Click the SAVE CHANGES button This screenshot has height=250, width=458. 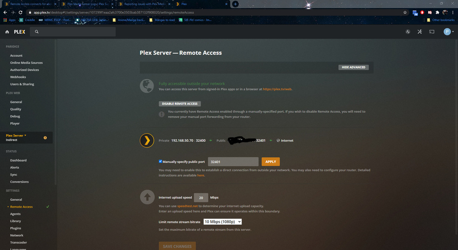[x=177, y=246]
